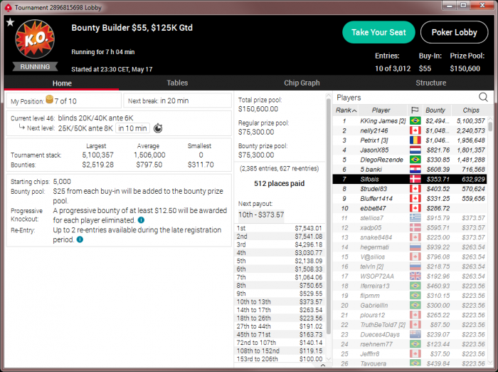Collapse payout list with bottom chevron
Viewport: 498px width, 372px height.
323,366
